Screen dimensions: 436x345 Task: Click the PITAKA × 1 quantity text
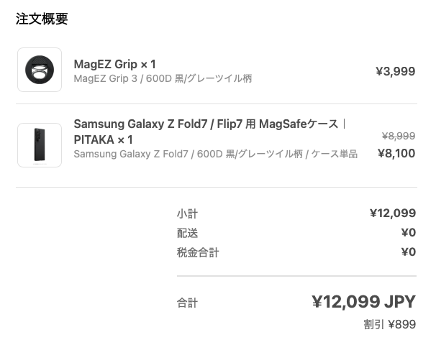[103, 139]
